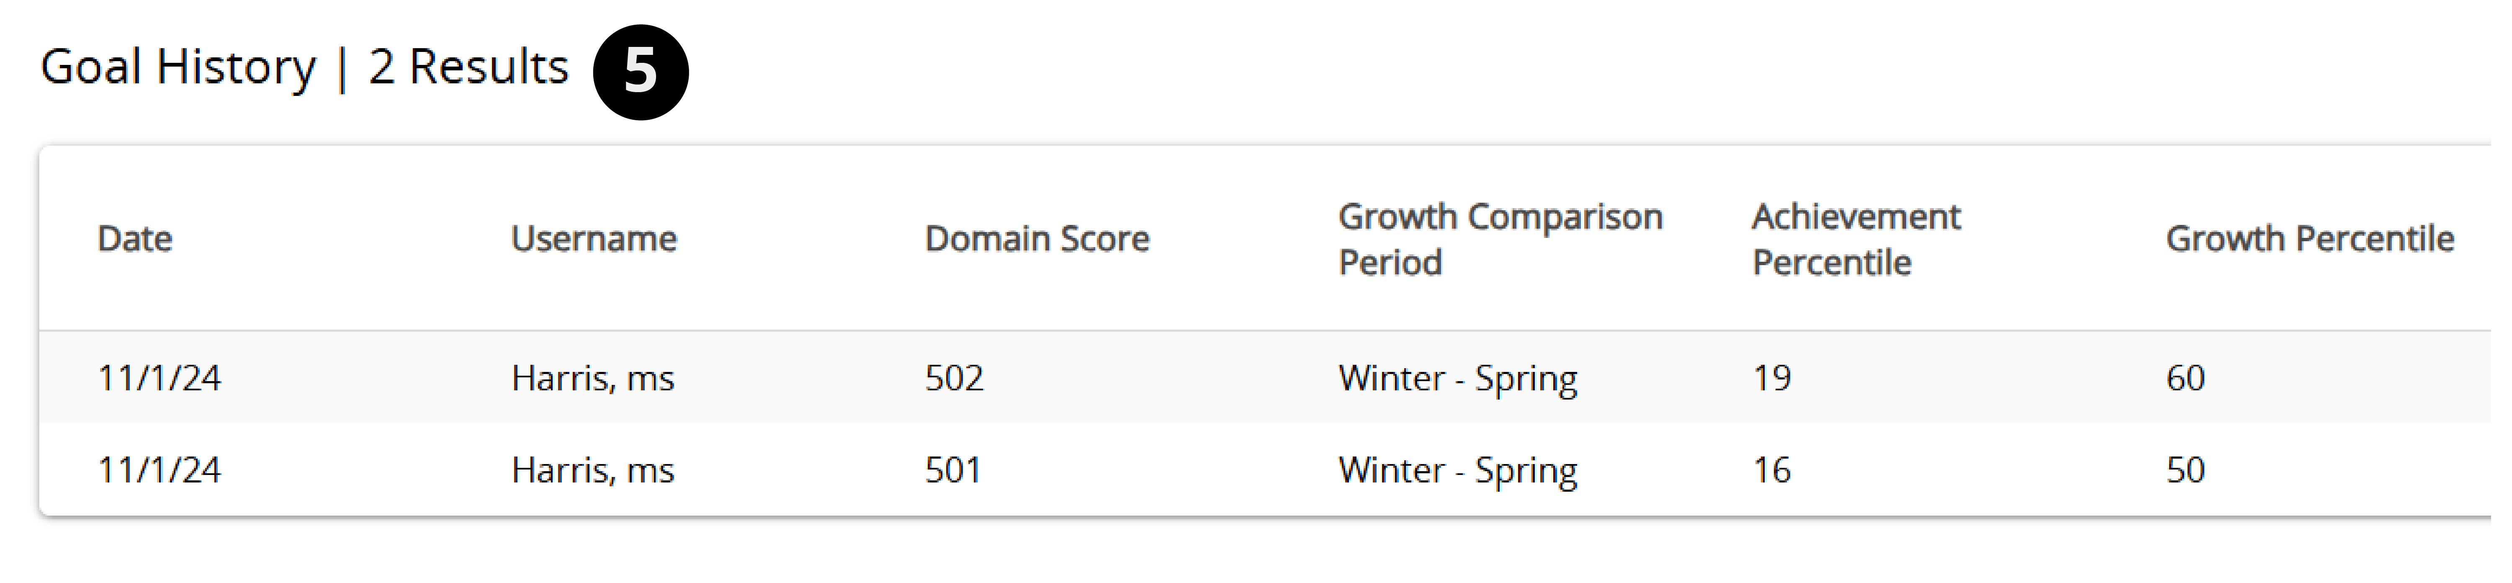
Task: Click the black number 5 callout badge
Action: point(640,72)
